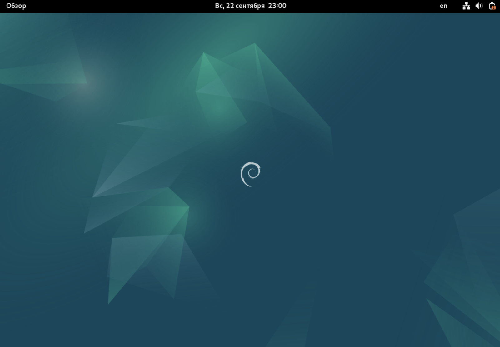
Task: Click the Debian swirl logo on wallpaper
Action: pos(251,174)
